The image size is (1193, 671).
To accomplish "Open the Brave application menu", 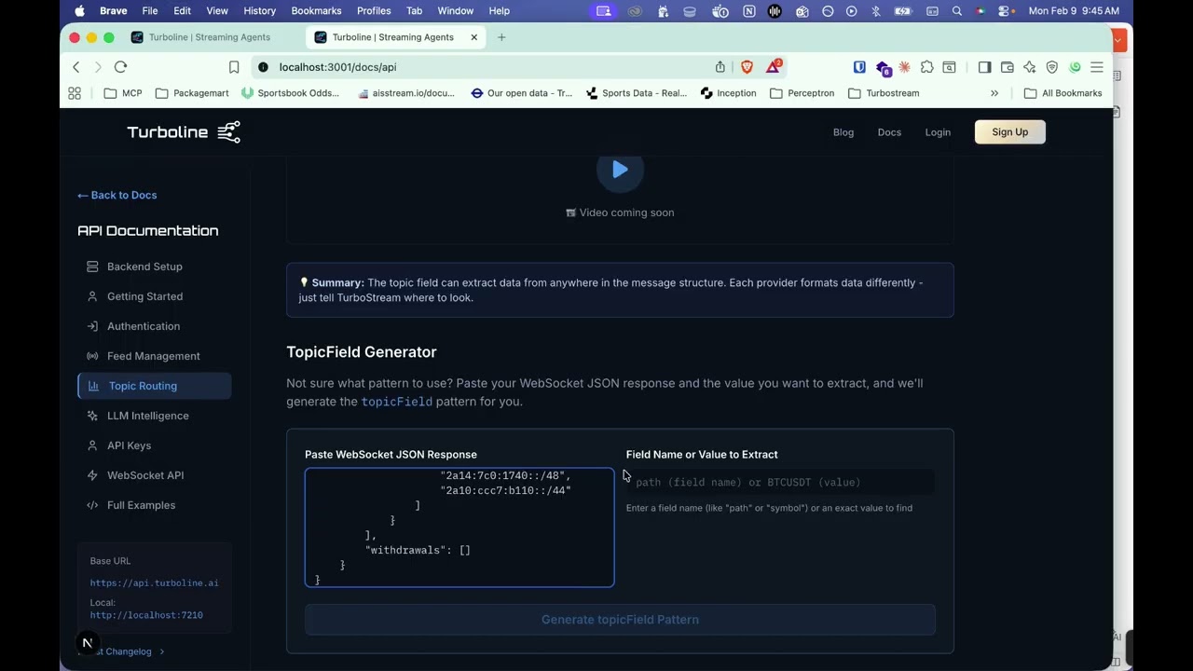I will pyautogui.click(x=113, y=11).
